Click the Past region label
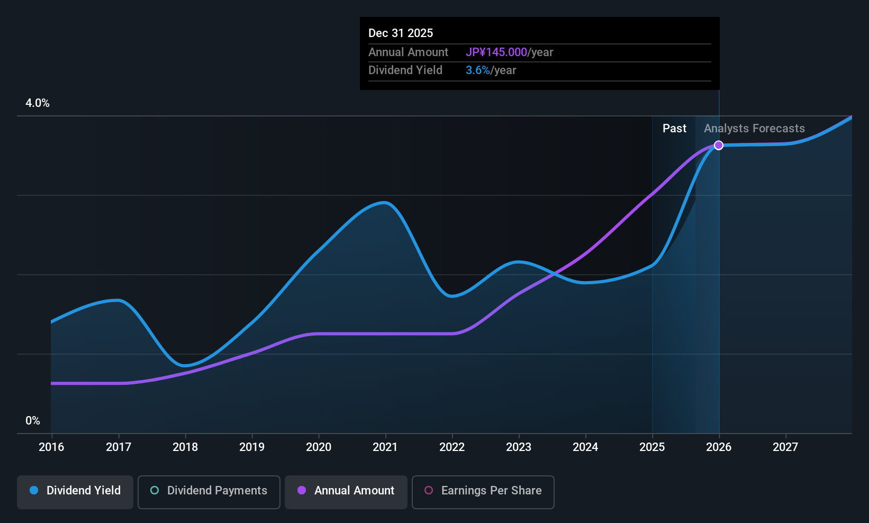Viewport: 869px width, 523px height. [x=674, y=129]
